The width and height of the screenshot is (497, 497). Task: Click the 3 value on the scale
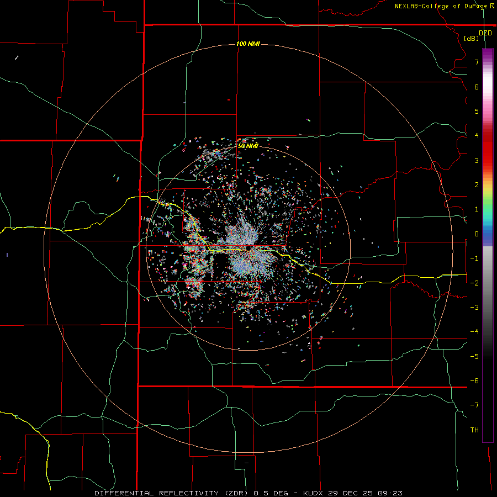tap(477, 160)
